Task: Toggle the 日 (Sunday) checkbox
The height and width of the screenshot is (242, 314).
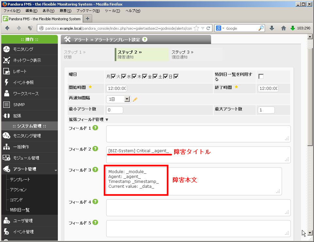Action: point(176,76)
